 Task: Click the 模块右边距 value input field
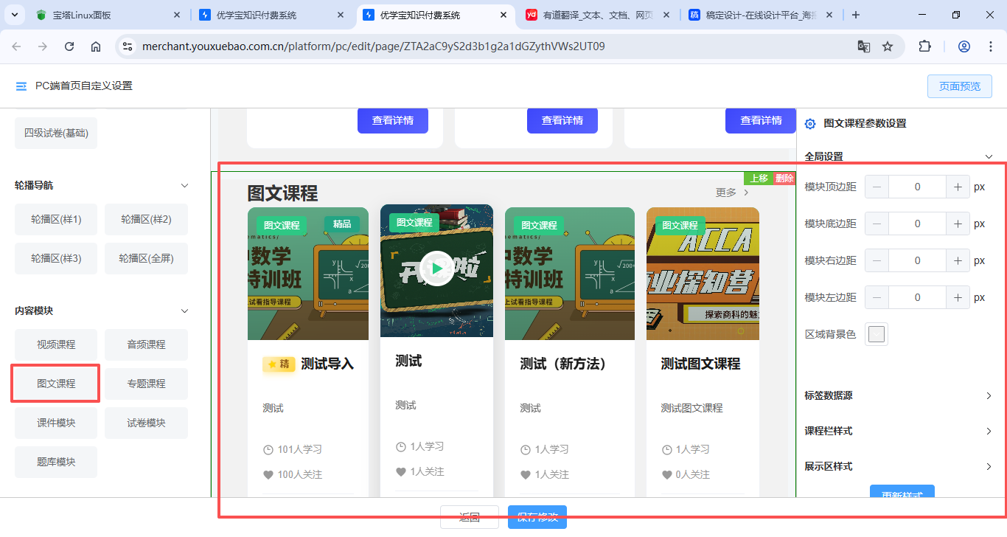[x=917, y=260]
